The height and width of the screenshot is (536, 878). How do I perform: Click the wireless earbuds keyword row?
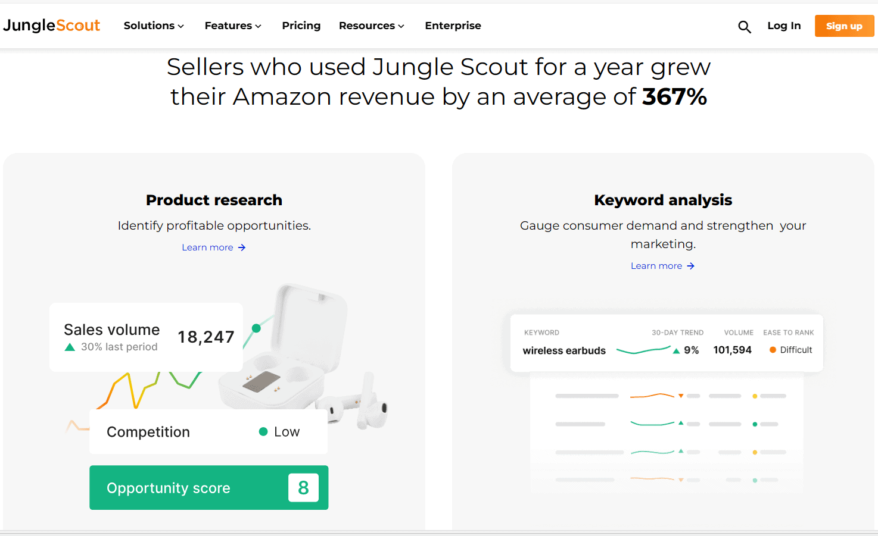(x=564, y=350)
